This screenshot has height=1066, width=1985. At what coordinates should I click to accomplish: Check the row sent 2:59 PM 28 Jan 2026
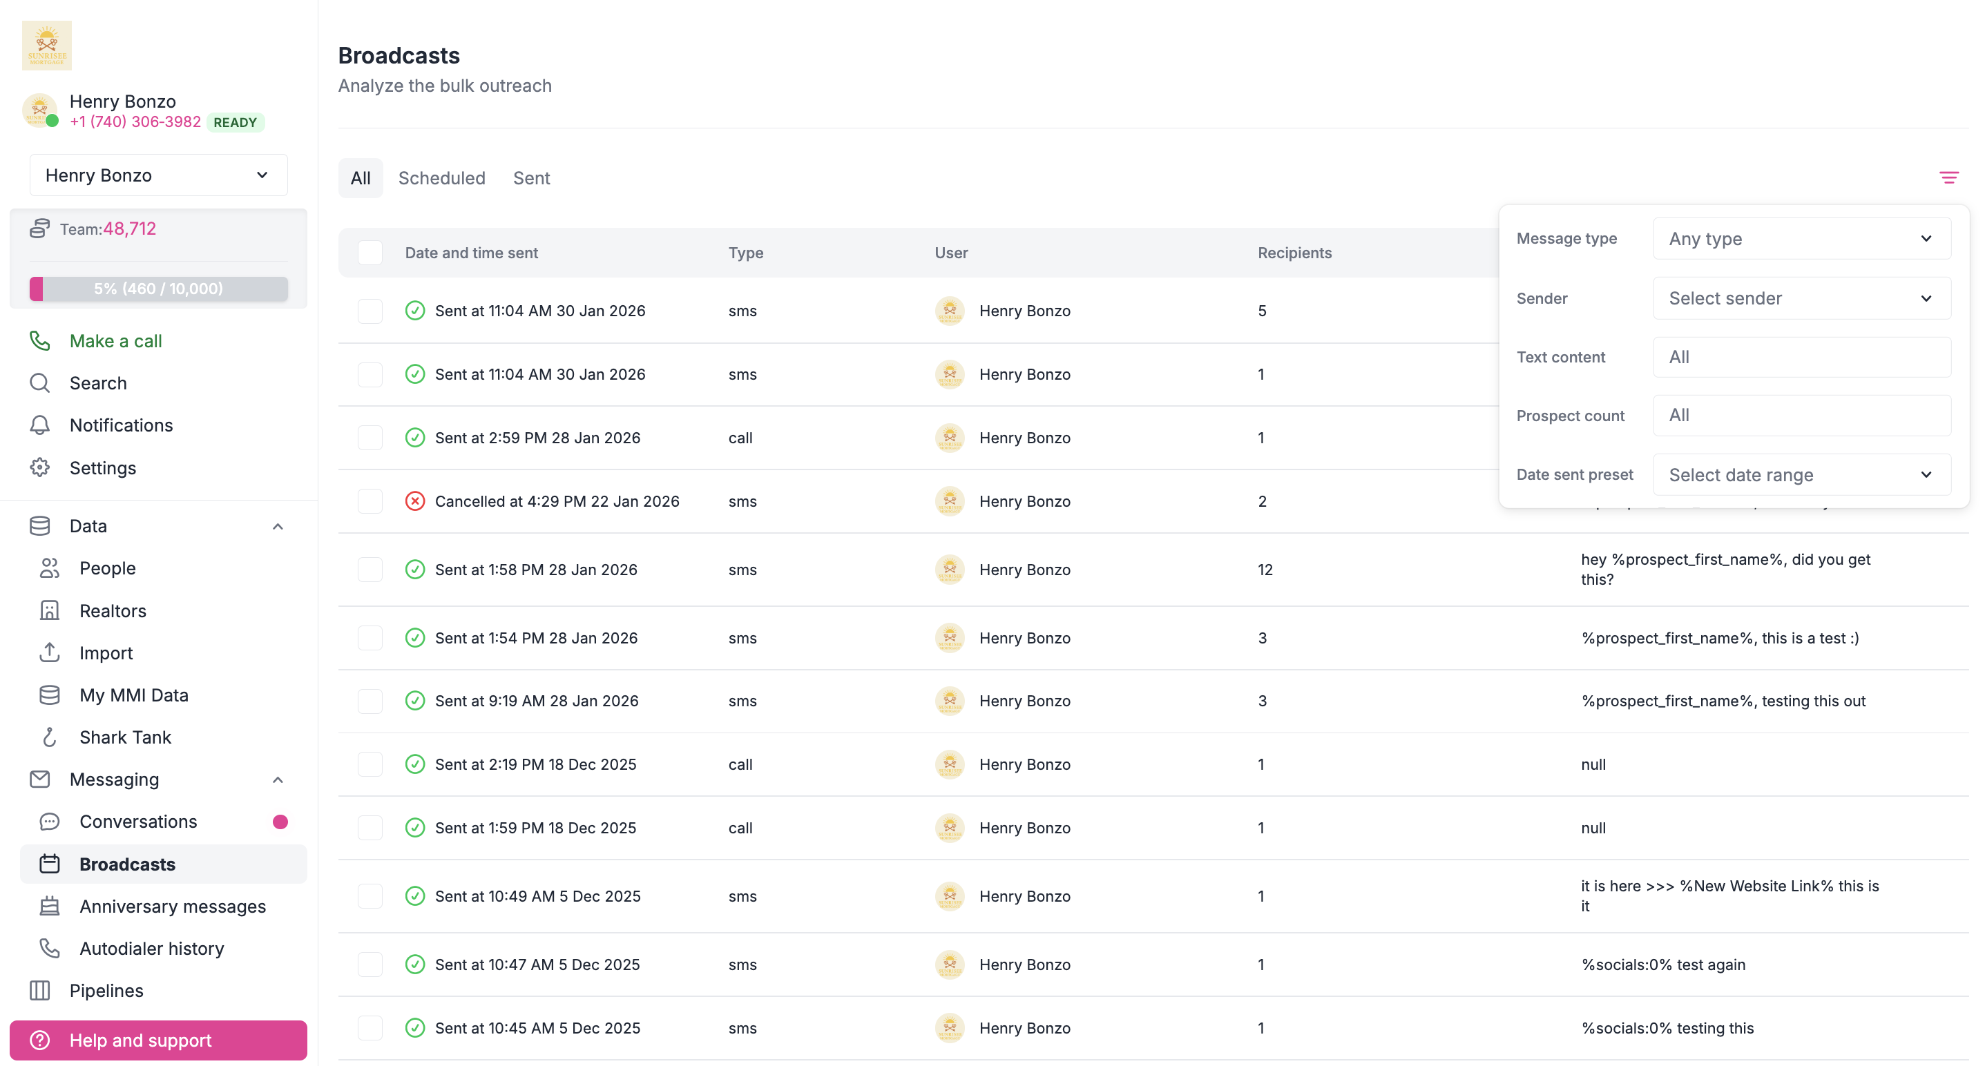click(x=370, y=438)
